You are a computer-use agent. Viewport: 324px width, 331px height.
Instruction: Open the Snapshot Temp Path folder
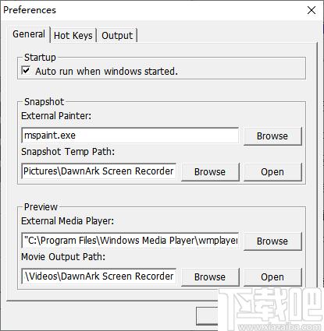[x=272, y=171]
